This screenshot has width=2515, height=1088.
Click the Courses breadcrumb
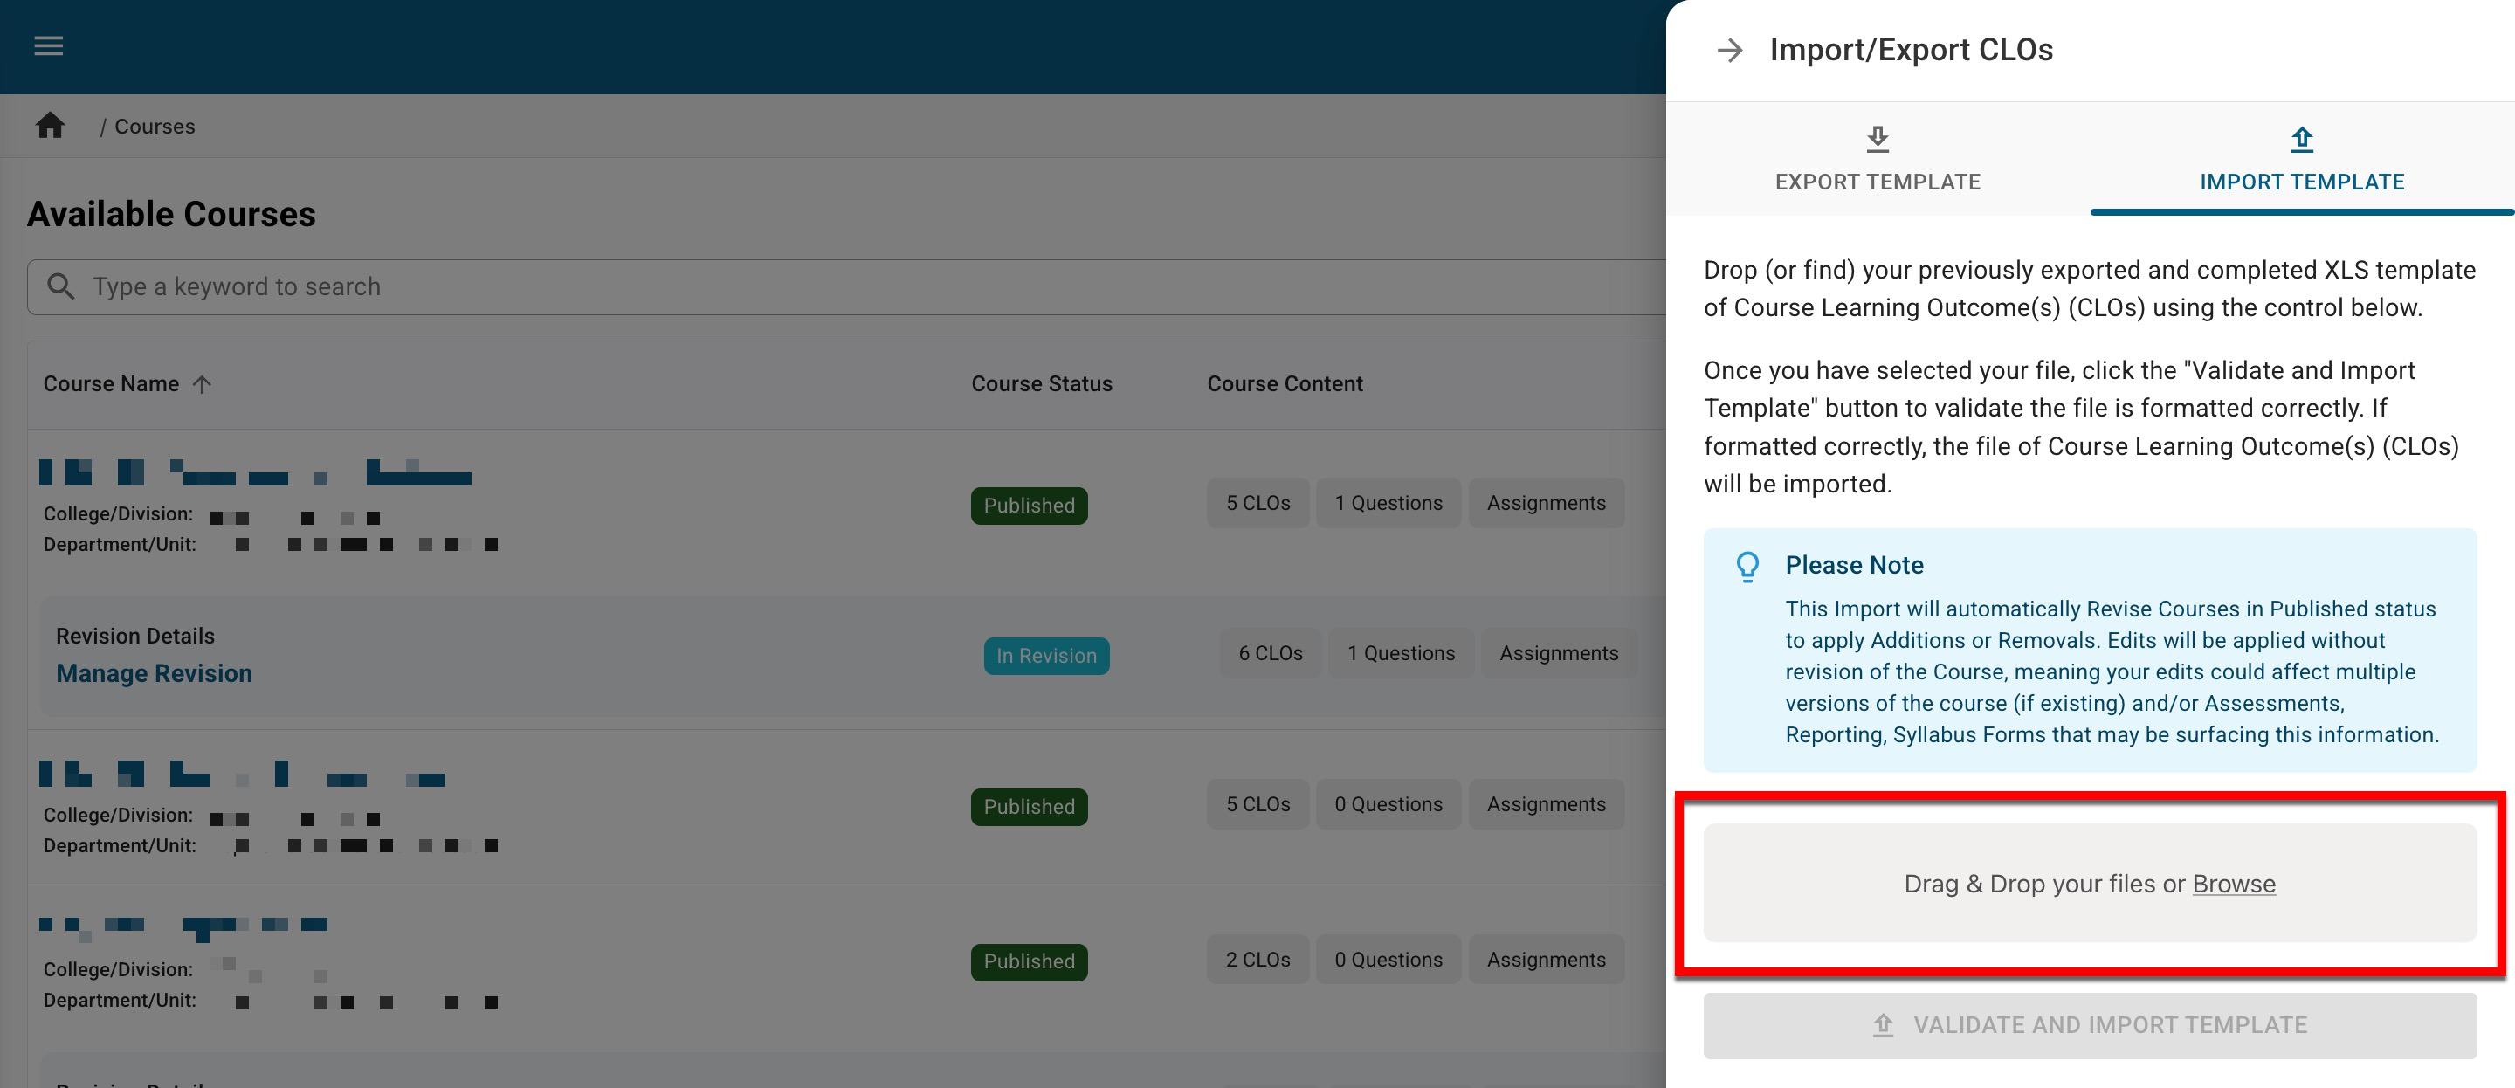[155, 127]
